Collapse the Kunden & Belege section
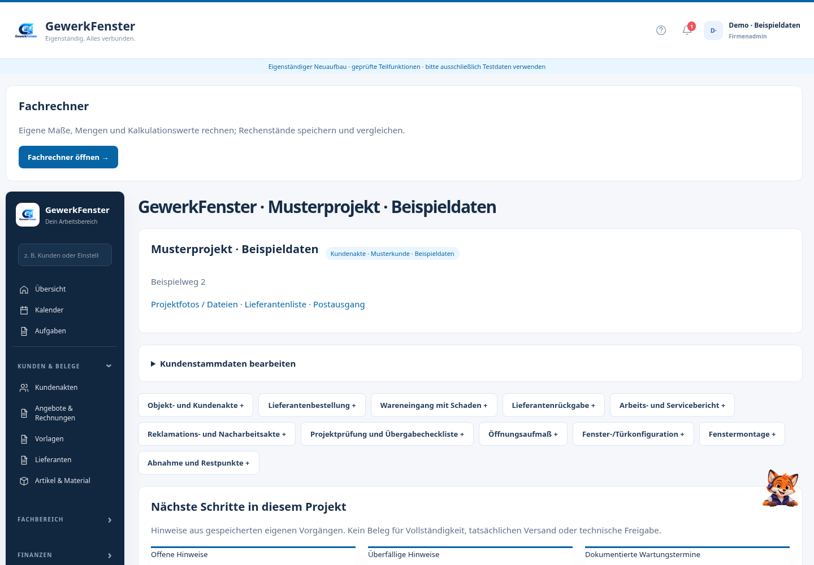This screenshot has height=565, width=814. [x=65, y=366]
